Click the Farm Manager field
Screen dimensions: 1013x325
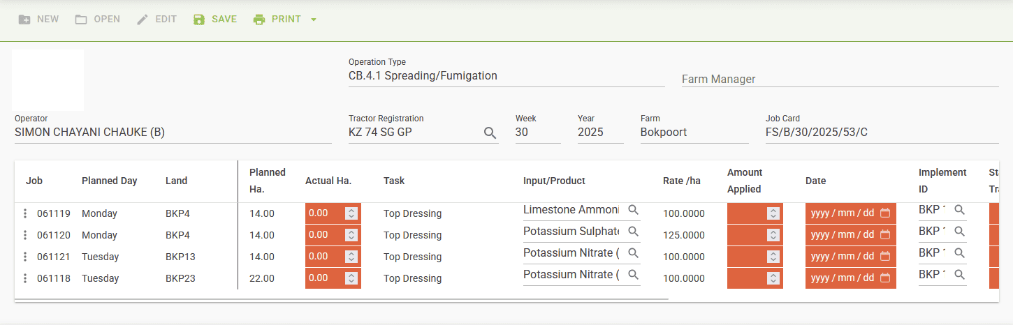pyautogui.click(x=840, y=80)
